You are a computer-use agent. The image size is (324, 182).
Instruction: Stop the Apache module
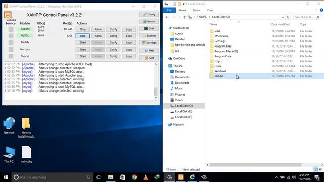click(83, 29)
